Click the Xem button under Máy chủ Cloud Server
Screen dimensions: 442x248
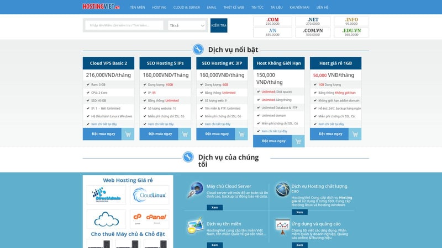click(214, 208)
